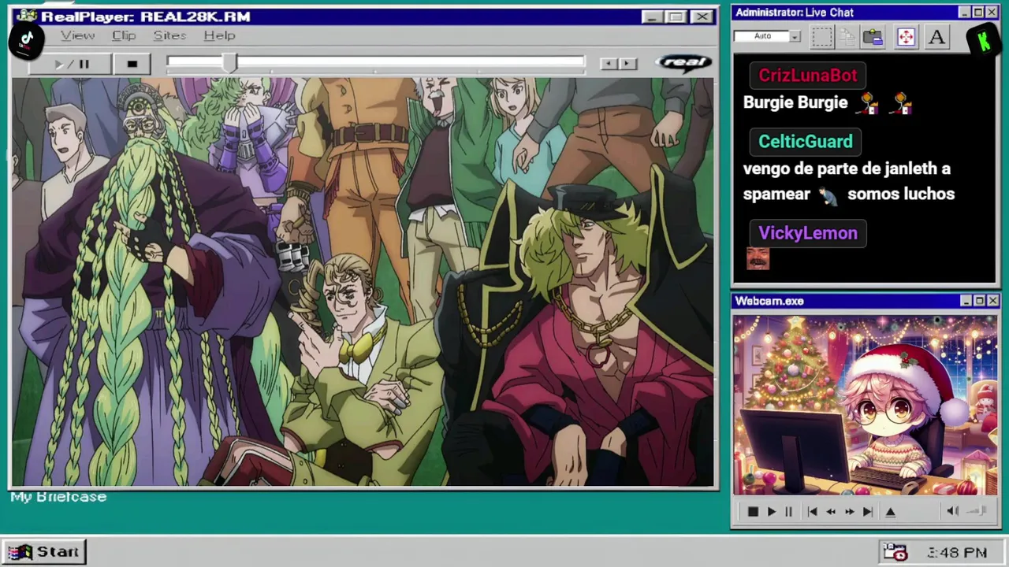This screenshot has width=1009, height=567.
Task: Click the Webcam.exe volume slider
Action: tap(977, 511)
